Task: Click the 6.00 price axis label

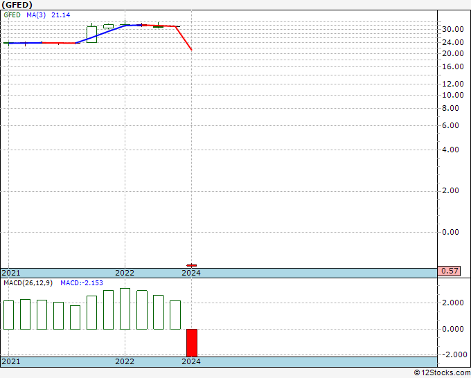Action: tap(451, 125)
